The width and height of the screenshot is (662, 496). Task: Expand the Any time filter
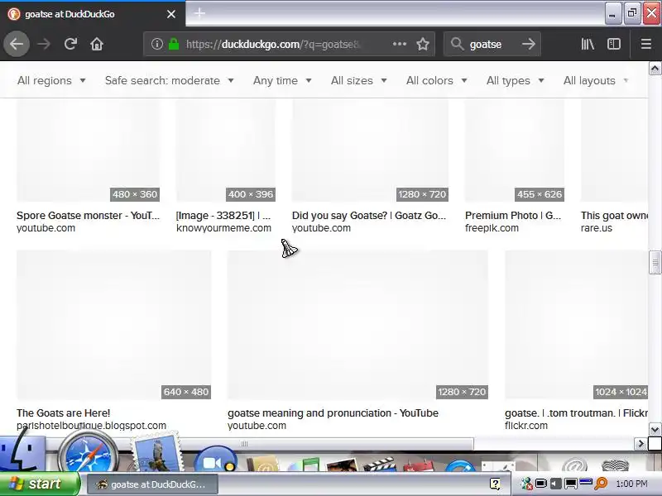click(282, 80)
